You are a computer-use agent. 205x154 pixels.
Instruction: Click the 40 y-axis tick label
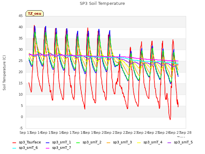tap(20, 27)
